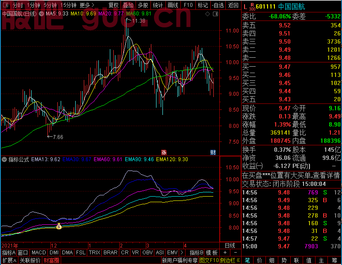The image size is (342, 265).
Task: Expand the 更多 periods menu
Action: 87,5
